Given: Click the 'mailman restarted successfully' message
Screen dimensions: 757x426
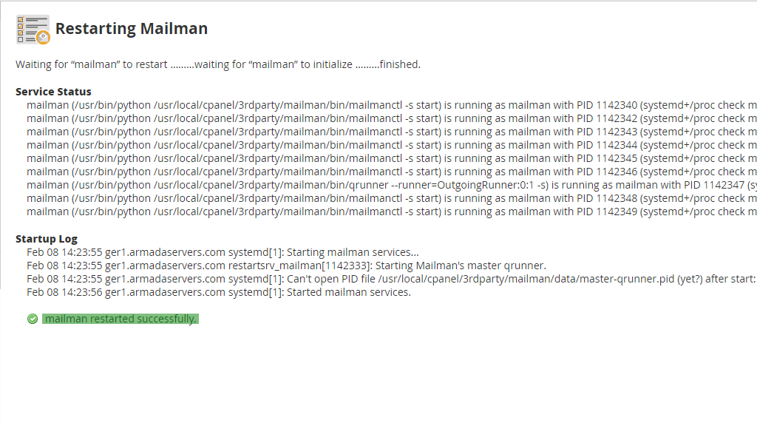Looking at the screenshot, I should point(120,319).
